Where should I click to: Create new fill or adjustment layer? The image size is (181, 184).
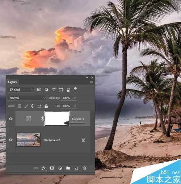click(60, 168)
